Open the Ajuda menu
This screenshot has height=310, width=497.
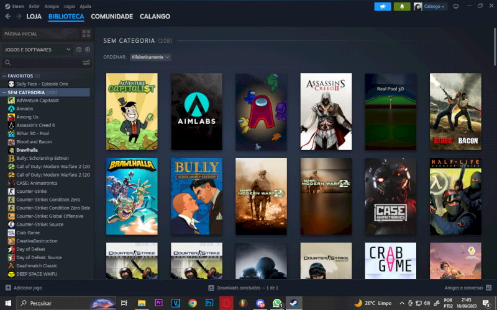tap(85, 6)
